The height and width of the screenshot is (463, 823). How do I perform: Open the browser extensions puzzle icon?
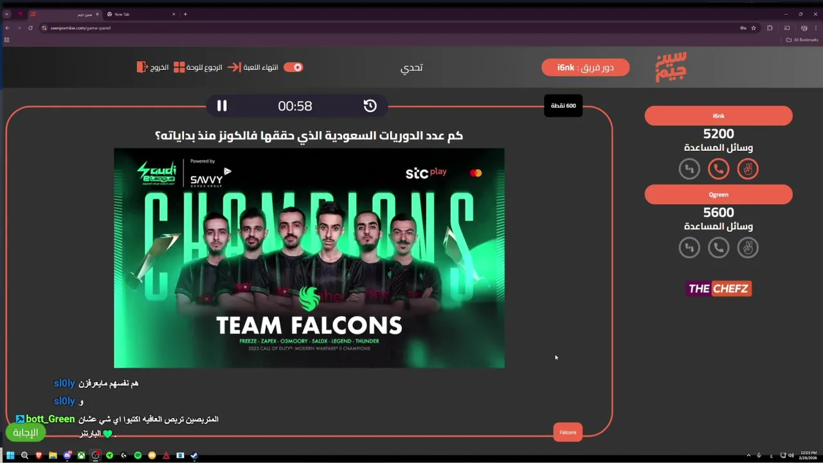pos(770,28)
